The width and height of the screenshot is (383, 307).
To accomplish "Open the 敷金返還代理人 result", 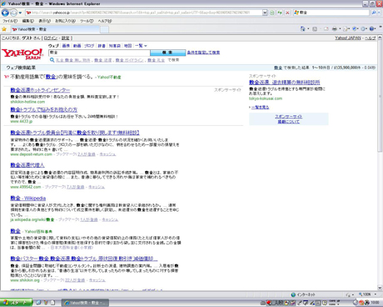I will click(x=27, y=165).
